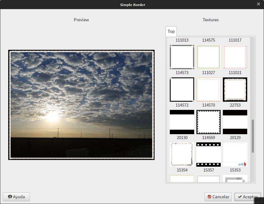Click the sky photo preview image

click(81, 105)
